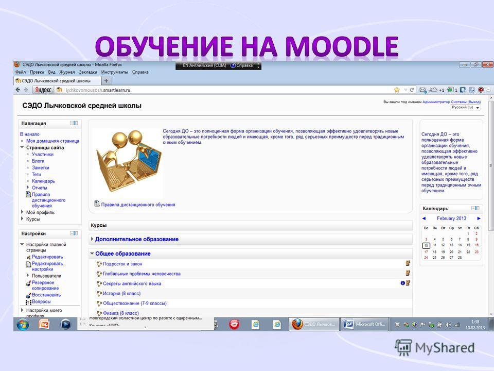Open the Журнал menu
494x371 pixels.
[x=67, y=72]
